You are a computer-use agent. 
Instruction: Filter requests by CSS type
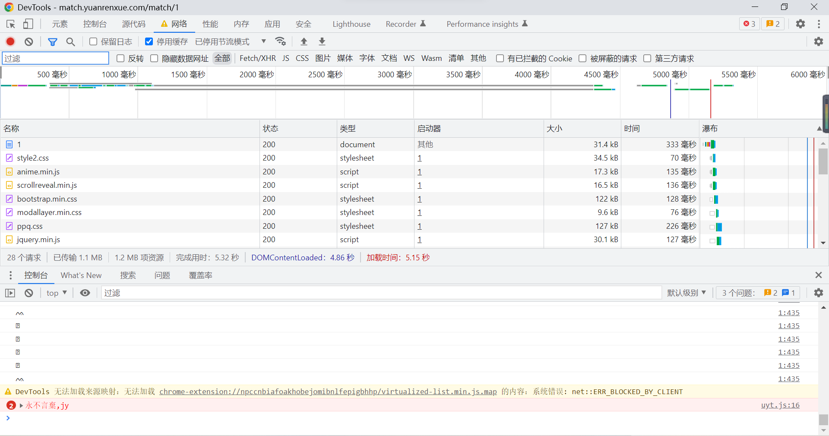[x=302, y=58]
